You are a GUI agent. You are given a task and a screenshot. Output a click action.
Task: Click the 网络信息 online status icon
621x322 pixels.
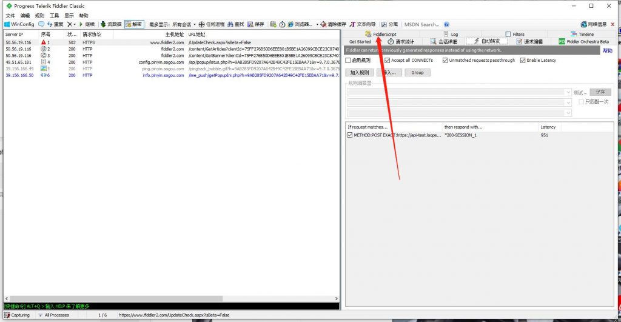[593, 24]
